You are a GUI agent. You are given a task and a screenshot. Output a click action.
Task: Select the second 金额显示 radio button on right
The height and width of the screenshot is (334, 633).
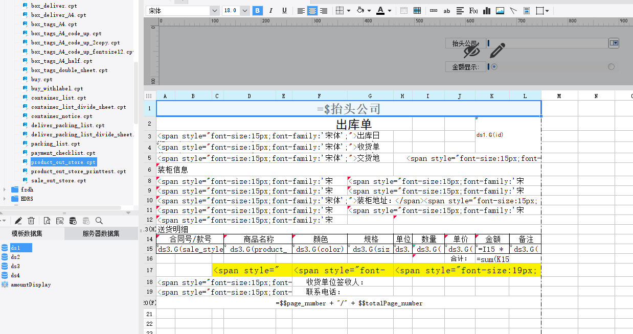pos(611,66)
